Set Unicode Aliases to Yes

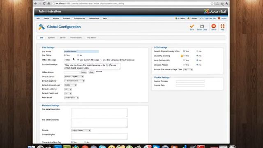tap(184, 65)
